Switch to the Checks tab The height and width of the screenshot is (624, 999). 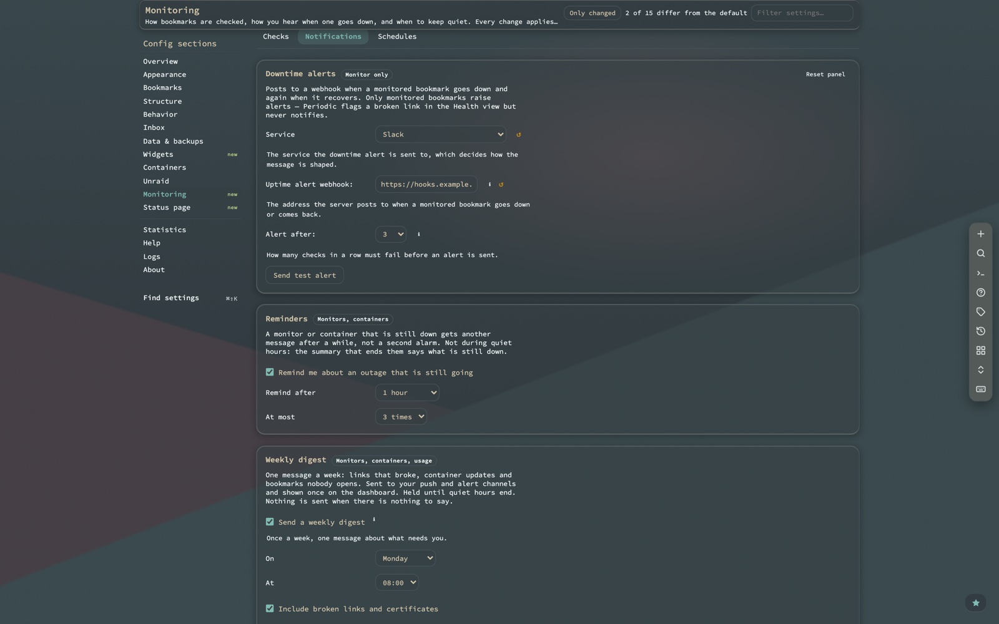(x=276, y=36)
